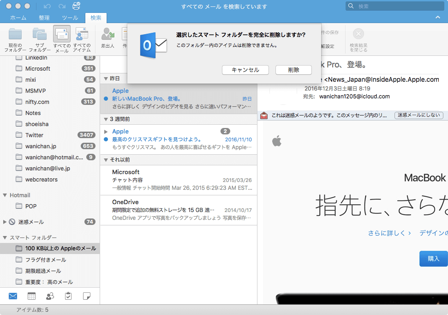Open the POP folder under Hotmail
The height and width of the screenshot is (315, 448).
(50, 206)
